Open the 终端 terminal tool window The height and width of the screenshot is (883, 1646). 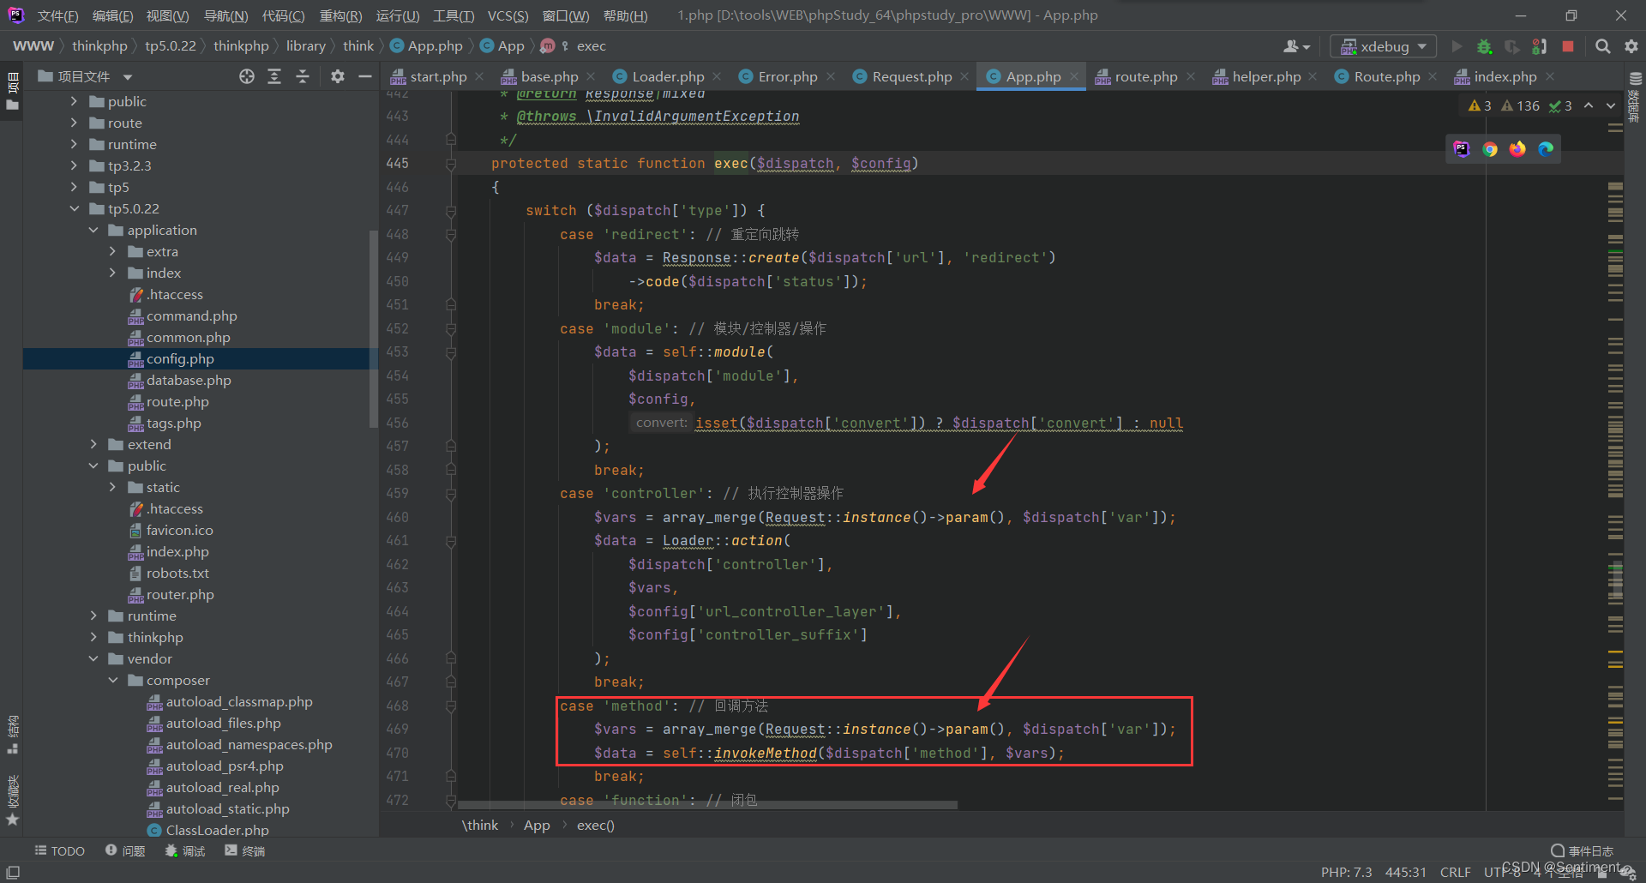coord(245,850)
